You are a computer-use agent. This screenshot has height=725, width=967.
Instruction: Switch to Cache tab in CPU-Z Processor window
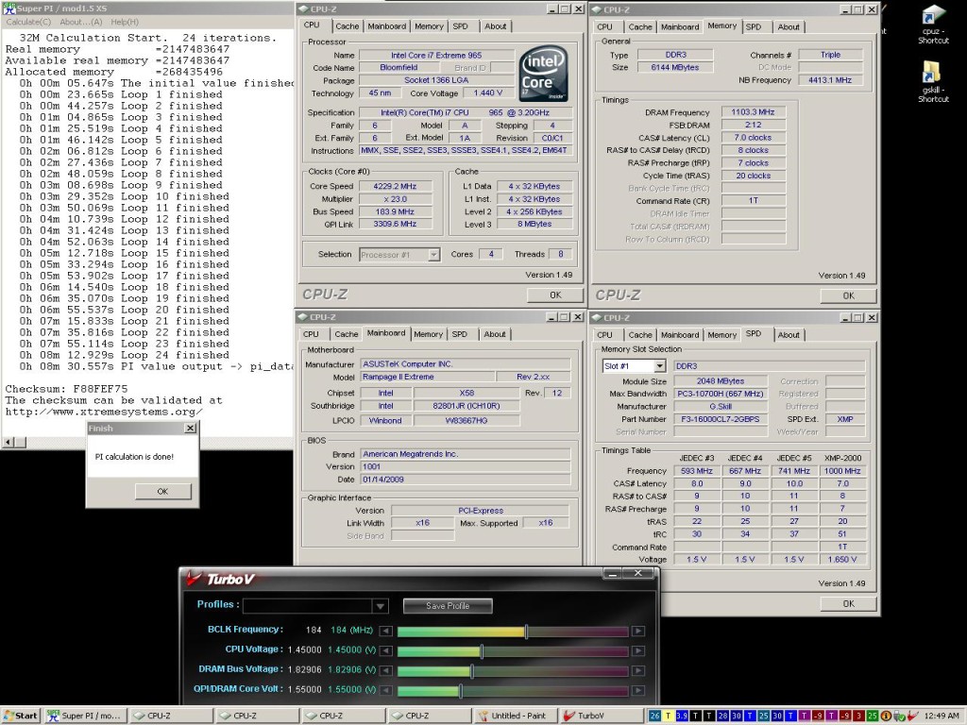tap(347, 26)
